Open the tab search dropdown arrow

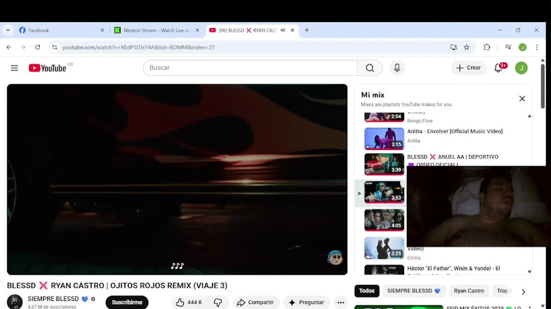tap(8, 30)
